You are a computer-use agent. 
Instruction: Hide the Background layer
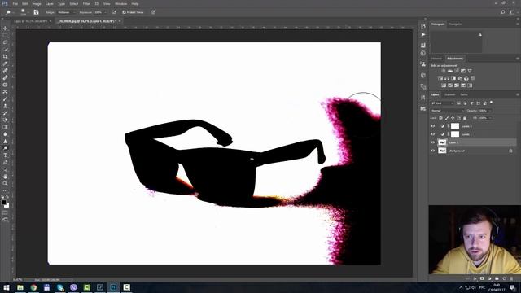[432, 151]
